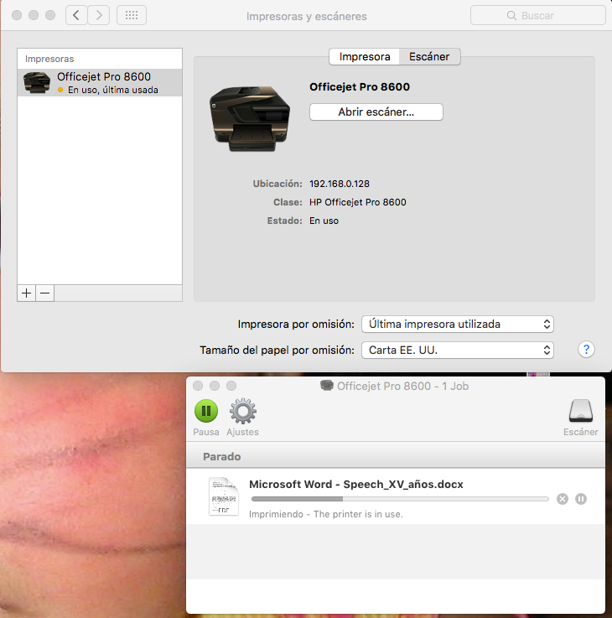Select the Speech_XV_años.docx document thumbnail
This screenshot has height=618, width=612.
point(224,496)
